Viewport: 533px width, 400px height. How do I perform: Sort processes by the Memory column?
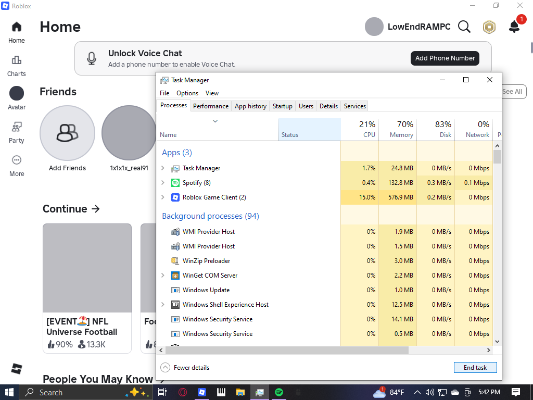398,129
